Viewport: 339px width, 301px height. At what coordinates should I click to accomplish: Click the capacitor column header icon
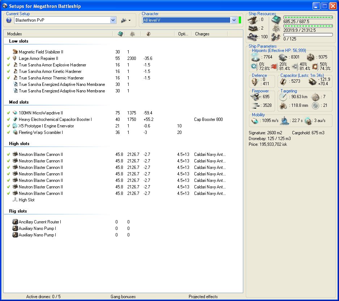[149, 34]
